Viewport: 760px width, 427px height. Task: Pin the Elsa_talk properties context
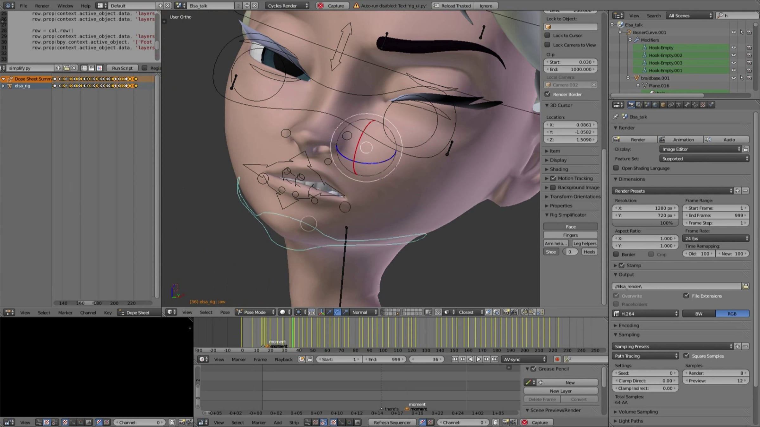pyautogui.click(x=616, y=117)
